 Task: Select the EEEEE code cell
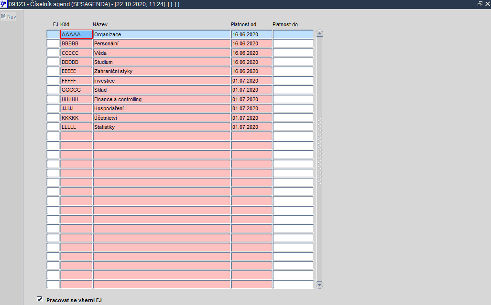click(76, 71)
